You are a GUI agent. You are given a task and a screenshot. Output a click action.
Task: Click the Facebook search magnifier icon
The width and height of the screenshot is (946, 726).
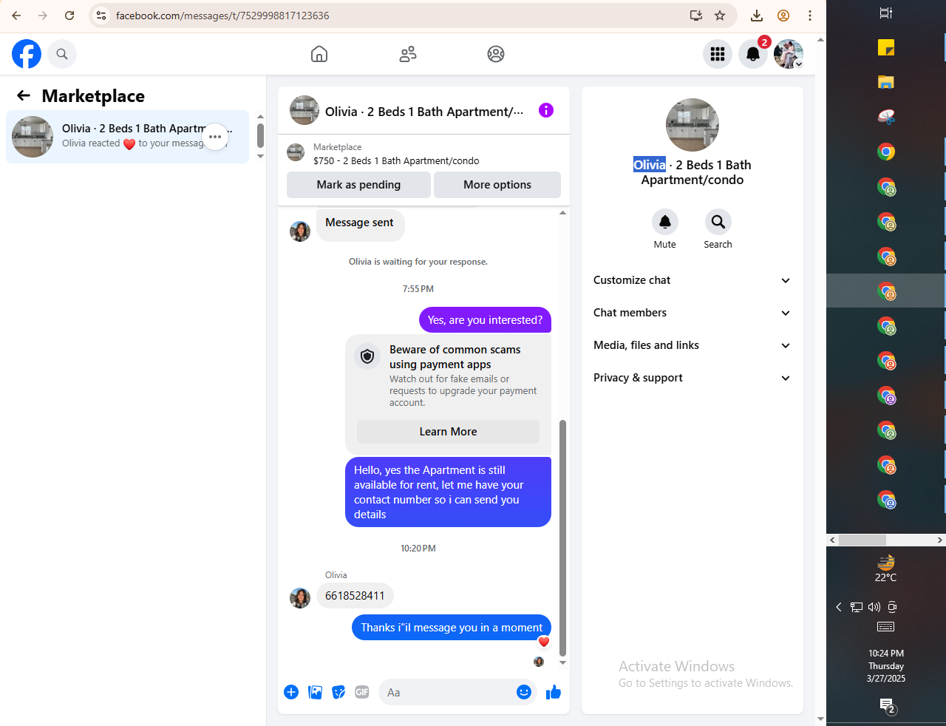click(x=62, y=54)
